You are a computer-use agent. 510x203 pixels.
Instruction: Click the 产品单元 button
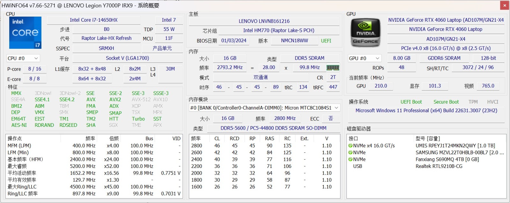pyautogui.click(x=162, y=48)
